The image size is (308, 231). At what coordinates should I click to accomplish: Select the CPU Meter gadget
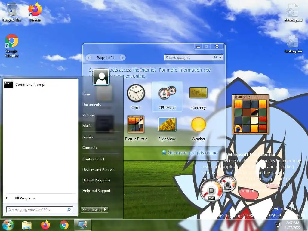pos(167,97)
